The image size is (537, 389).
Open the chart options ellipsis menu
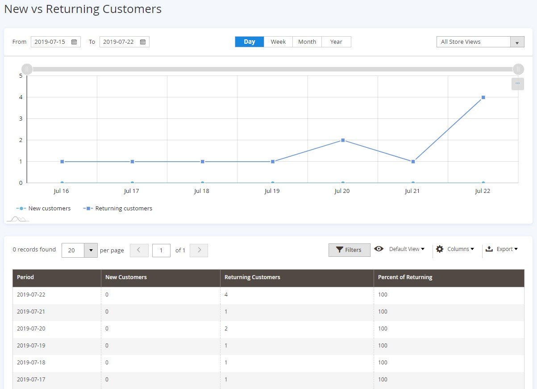[x=517, y=84]
